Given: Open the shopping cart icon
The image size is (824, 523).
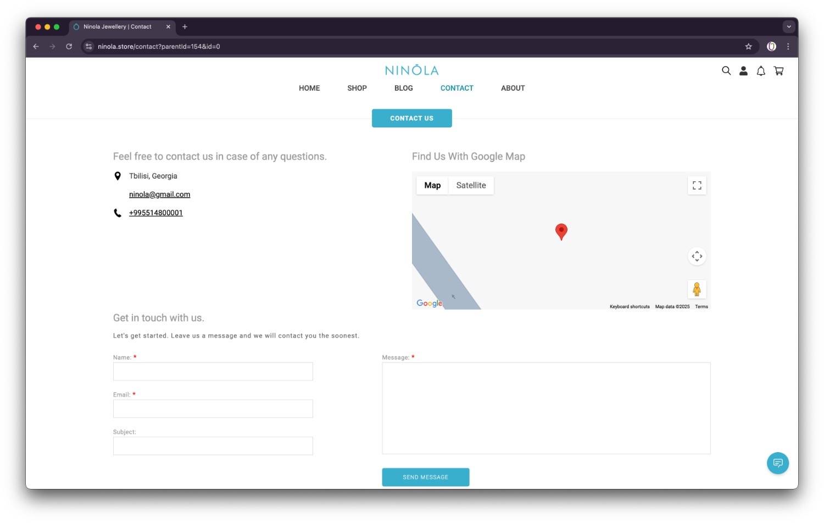Looking at the screenshot, I should (778, 71).
